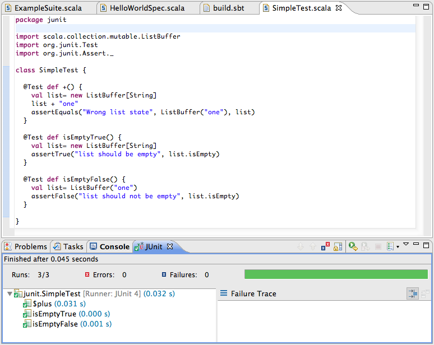Close the JUnit view tab

coord(170,246)
